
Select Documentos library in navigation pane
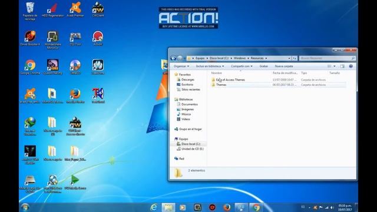click(x=190, y=104)
